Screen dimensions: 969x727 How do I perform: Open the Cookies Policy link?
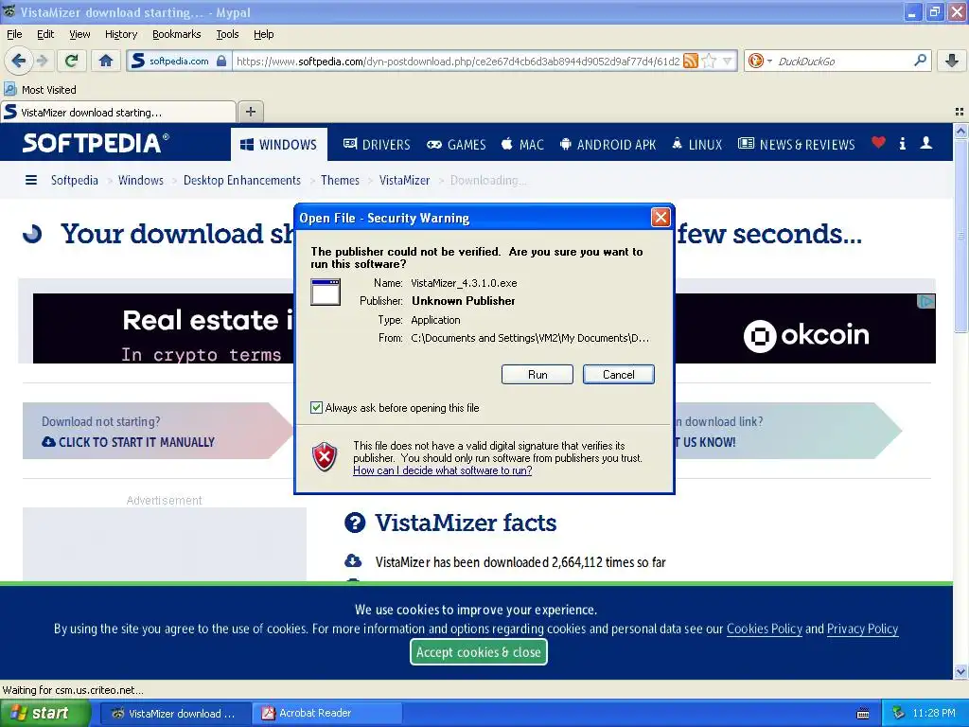764,629
